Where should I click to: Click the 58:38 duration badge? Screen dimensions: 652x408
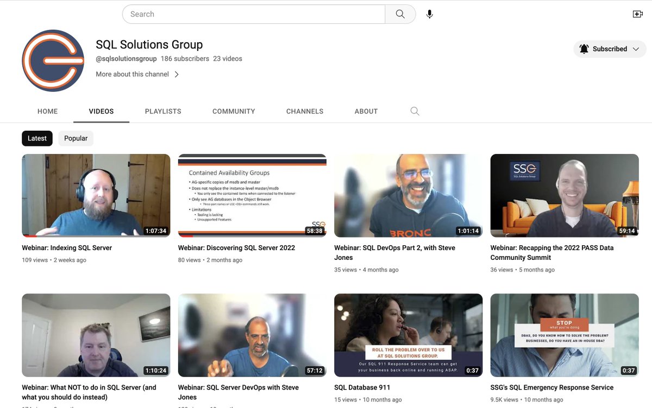click(315, 231)
